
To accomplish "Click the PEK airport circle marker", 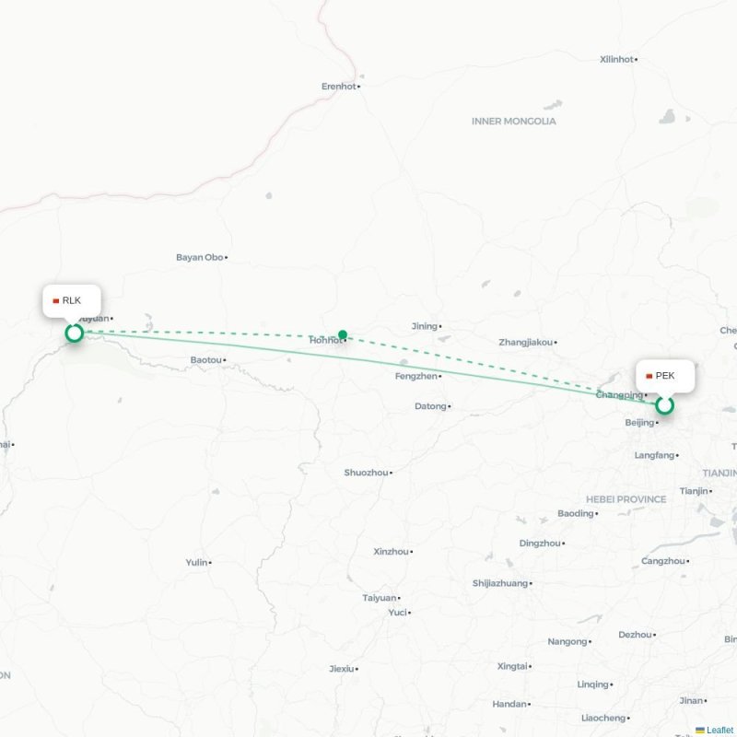I will 664,405.
